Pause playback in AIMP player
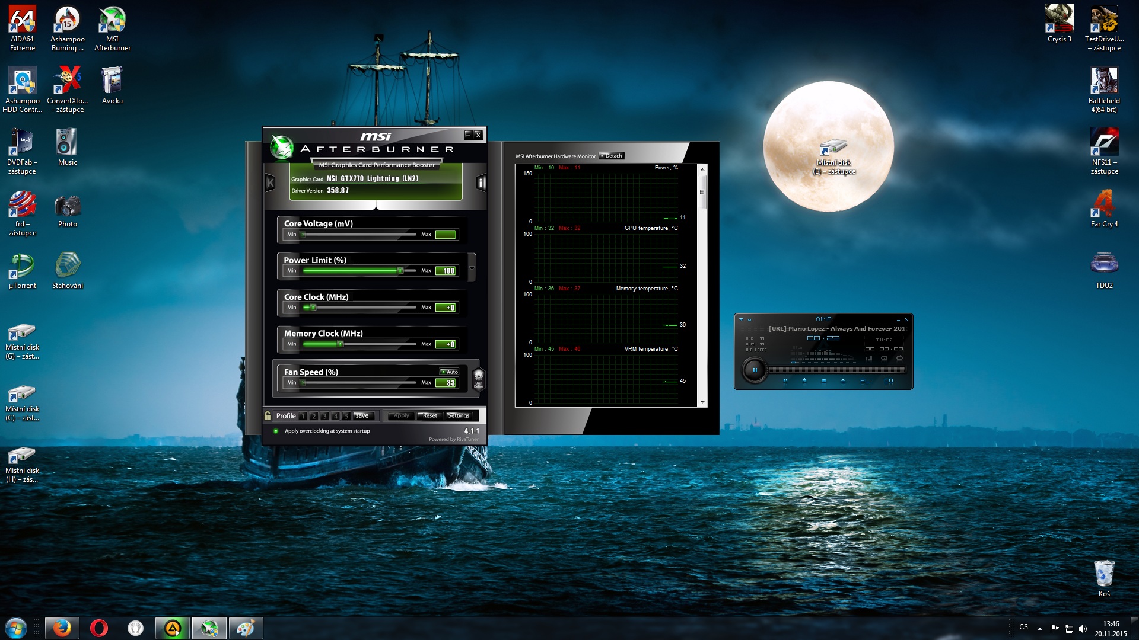 pyautogui.click(x=755, y=370)
